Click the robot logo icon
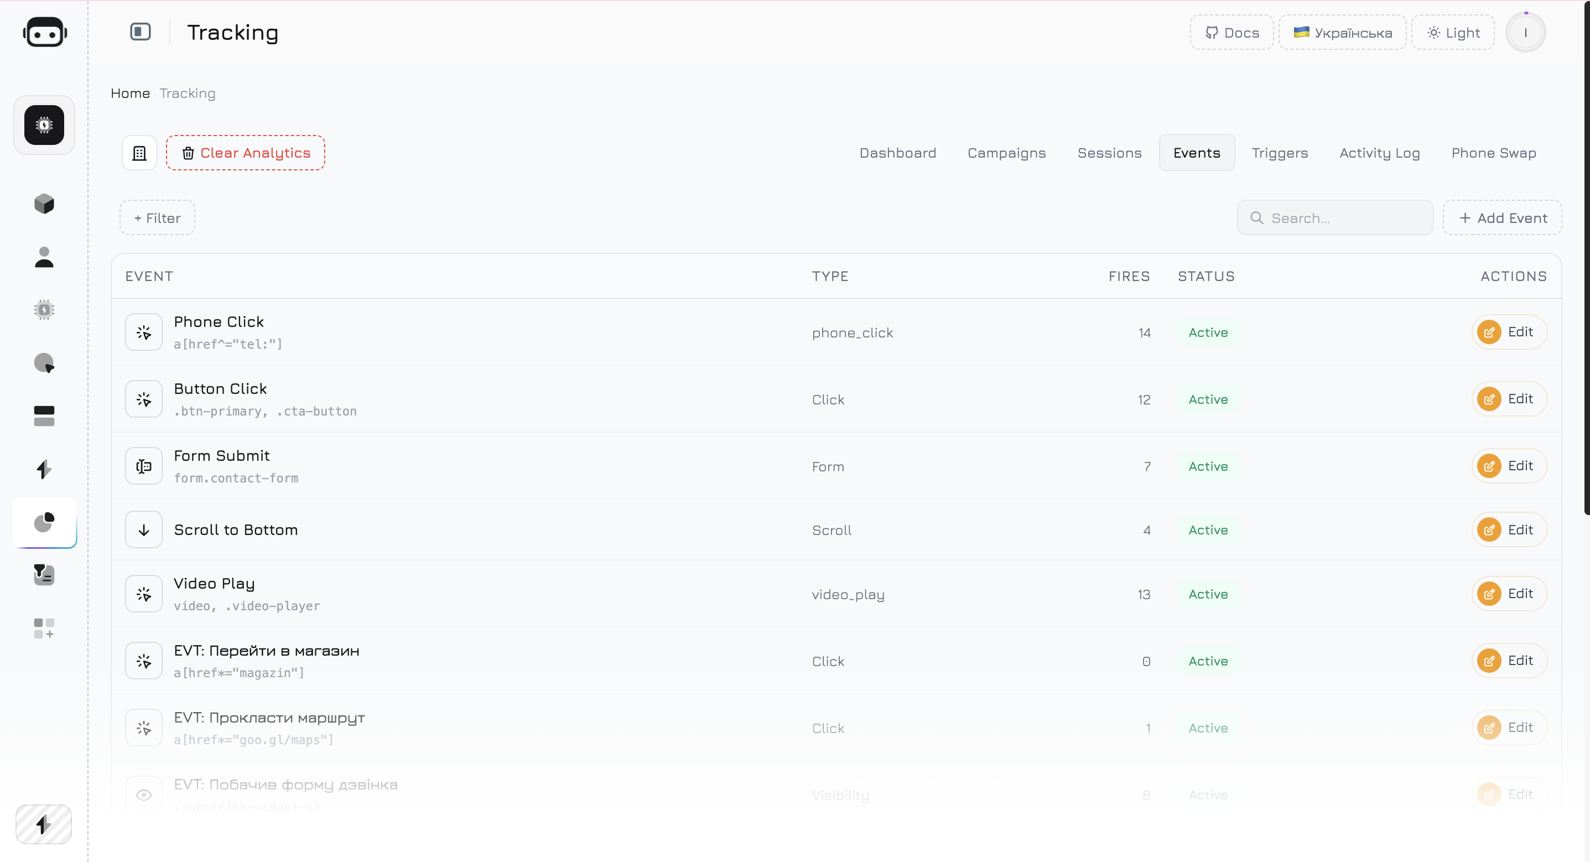Viewport: 1590px width, 862px height. [x=44, y=33]
